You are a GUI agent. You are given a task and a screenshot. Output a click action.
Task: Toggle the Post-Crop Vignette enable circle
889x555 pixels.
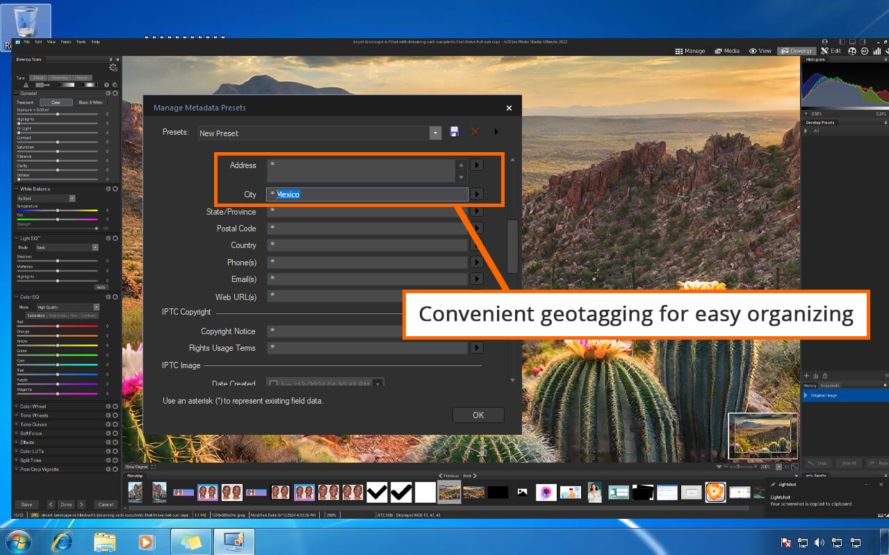click(x=115, y=470)
